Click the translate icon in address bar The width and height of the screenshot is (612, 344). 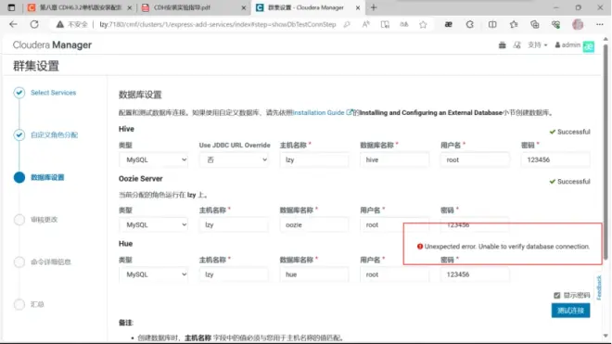point(404,24)
